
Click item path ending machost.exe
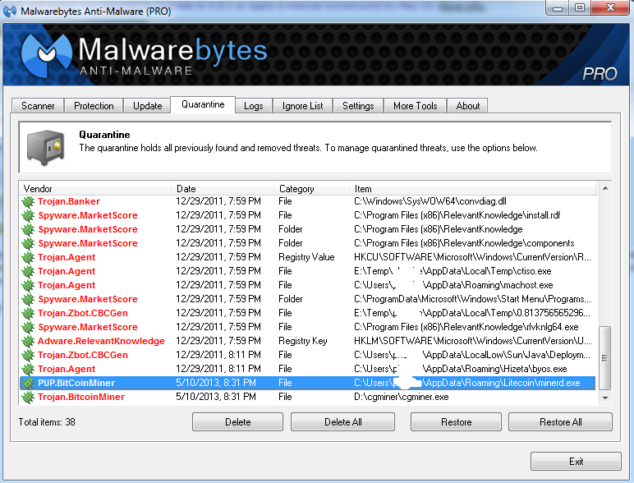[453, 285]
